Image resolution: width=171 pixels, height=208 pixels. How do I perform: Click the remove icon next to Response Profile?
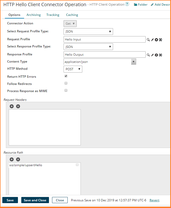(x=160, y=55)
